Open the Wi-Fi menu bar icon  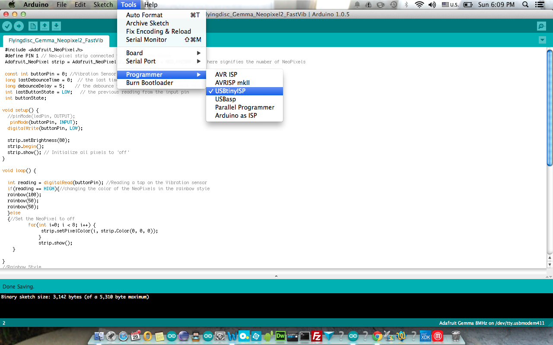(419, 5)
